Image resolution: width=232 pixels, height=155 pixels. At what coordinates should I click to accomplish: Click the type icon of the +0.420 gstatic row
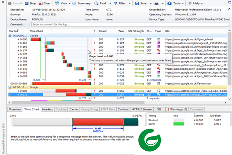click(x=159, y=65)
